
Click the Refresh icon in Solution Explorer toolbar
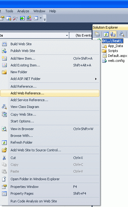pyautogui.click(x=106, y=34)
